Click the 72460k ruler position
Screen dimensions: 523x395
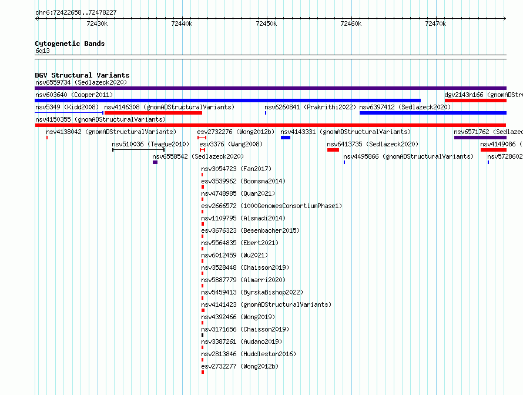pos(351,24)
